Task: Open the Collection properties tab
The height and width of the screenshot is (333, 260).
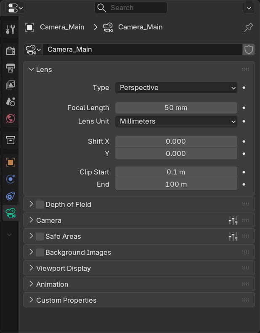Action: [x=11, y=140]
